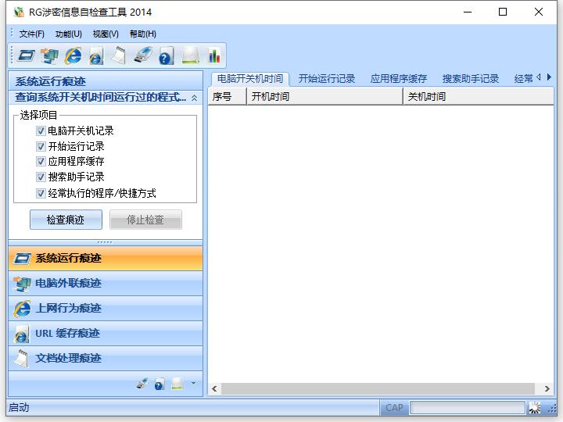Open the computer external connection toolbar icon
563x422 pixels.
pyautogui.click(x=49, y=56)
